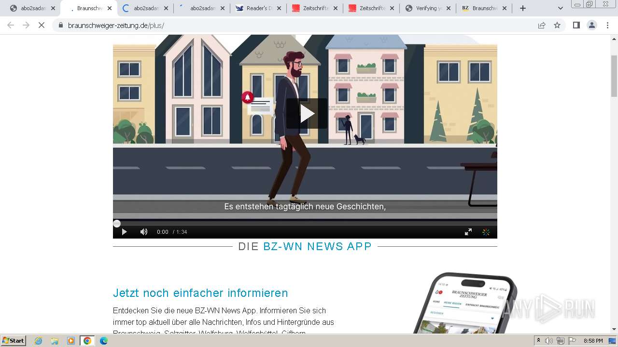Click the video time display 0:00
The height and width of the screenshot is (347, 618).
pyautogui.click(x=163, y=232)
